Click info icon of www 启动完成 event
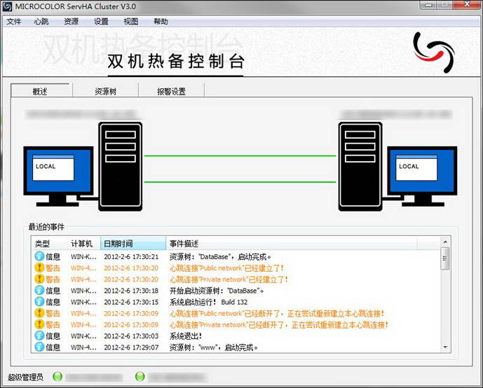Viewport: 483px width, 388px height. (x=39, y=347)
